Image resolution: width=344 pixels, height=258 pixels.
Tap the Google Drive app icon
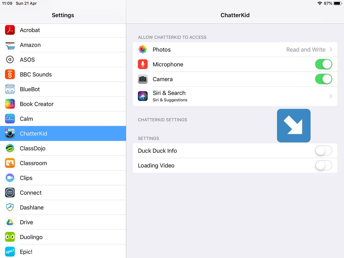click(x=10, y=222)
